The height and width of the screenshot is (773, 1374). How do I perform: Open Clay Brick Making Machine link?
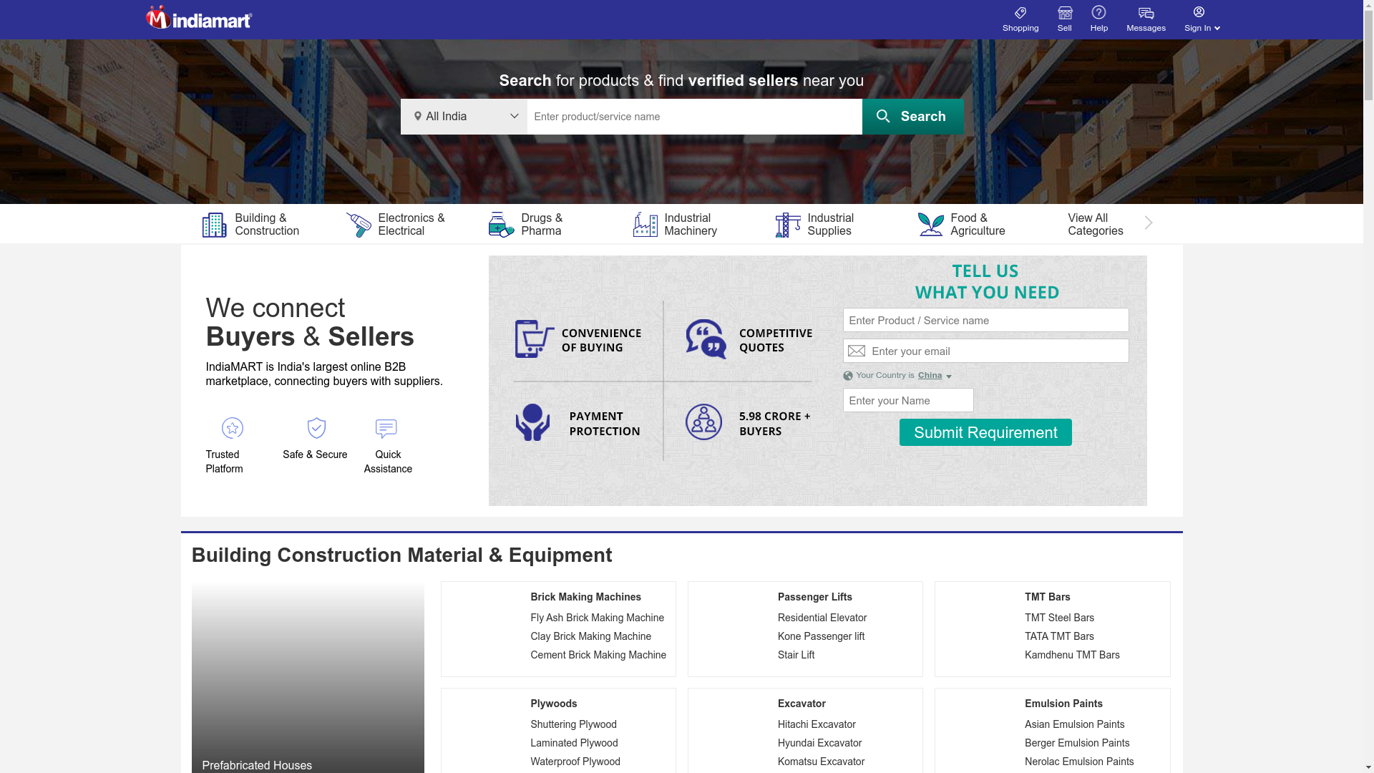pyautogui.click(x=590, y=636)
